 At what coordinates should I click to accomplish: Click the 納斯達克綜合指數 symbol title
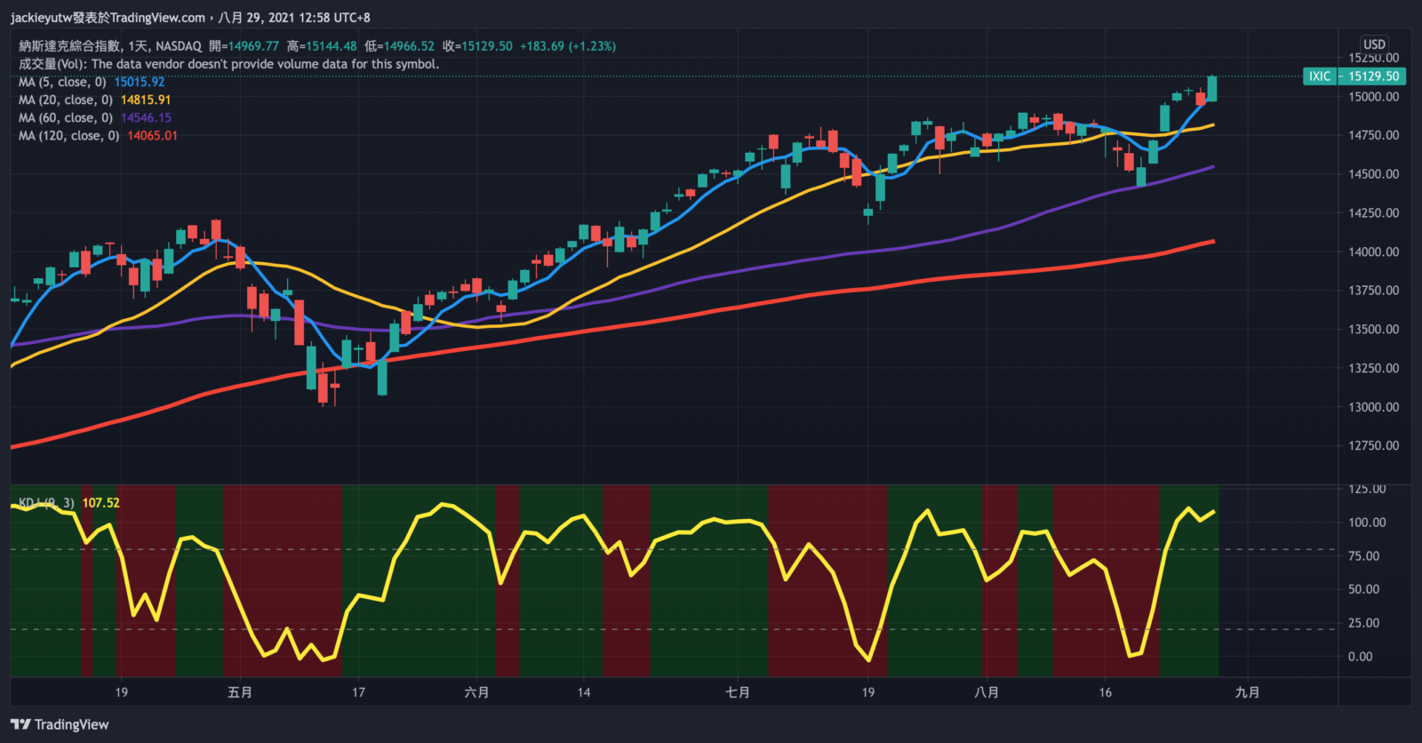click(x=69, y=46)
